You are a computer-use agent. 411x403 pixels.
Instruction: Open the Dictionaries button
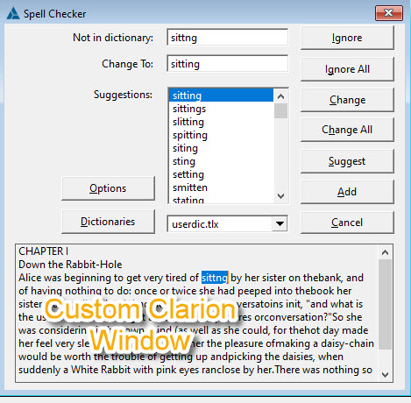[x=108, y=222]
